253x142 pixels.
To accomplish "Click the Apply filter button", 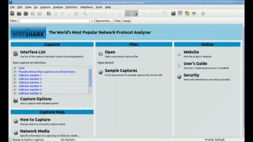I will pos(127,21).
